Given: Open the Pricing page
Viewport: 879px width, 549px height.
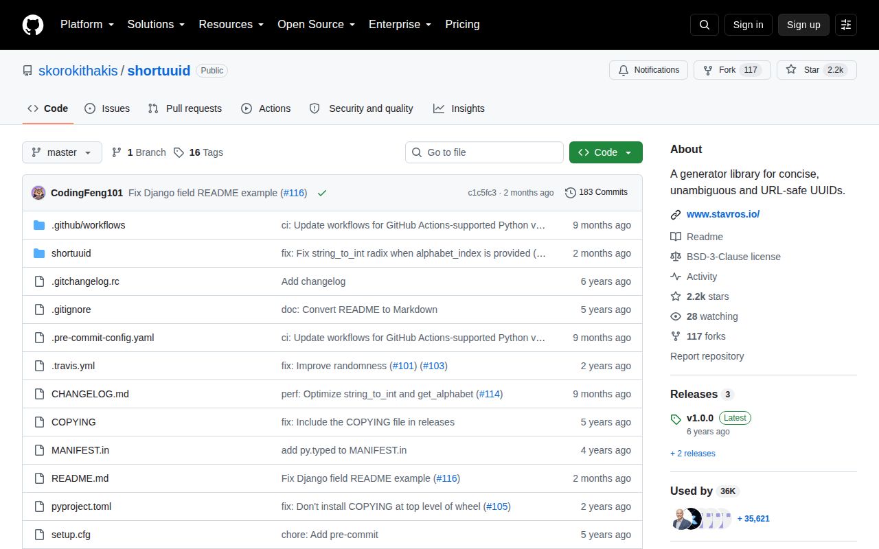Looking at the screenshot, I should (x=462, y=25).
